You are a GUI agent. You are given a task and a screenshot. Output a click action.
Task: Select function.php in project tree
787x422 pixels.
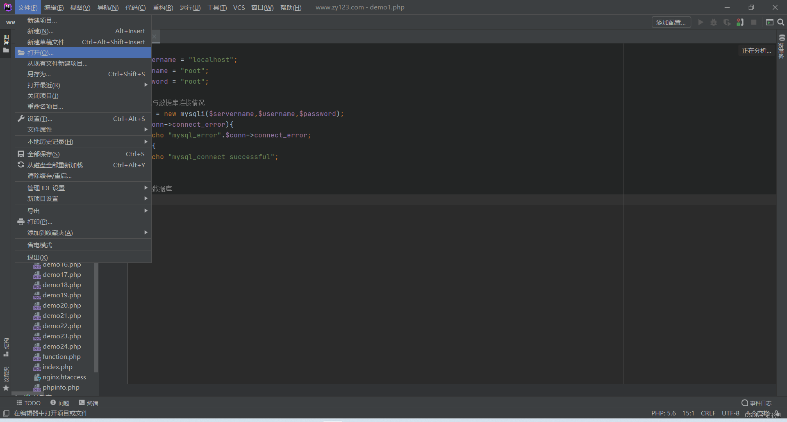click(x=61, y=356)
